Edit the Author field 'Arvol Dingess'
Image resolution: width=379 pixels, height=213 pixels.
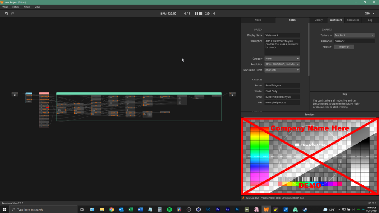point(282,85)
